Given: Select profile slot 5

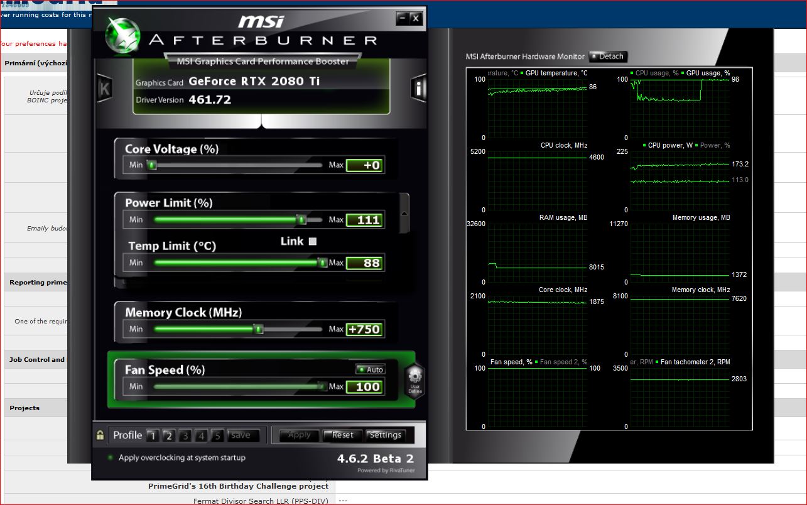Looking at the screenshot, I should click(217, 435).
